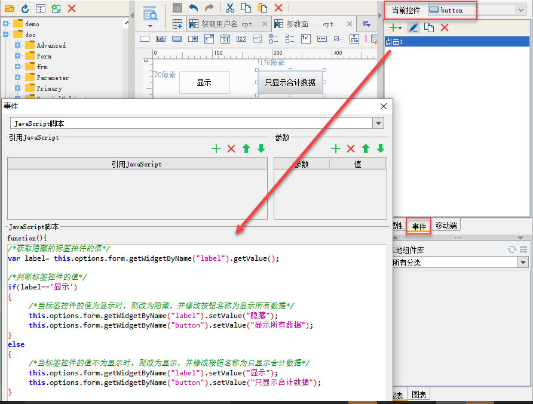The height and width of the screenshot is (404, 533).
Task: Click the pencil edit event icon
Action: click(413, 27)
